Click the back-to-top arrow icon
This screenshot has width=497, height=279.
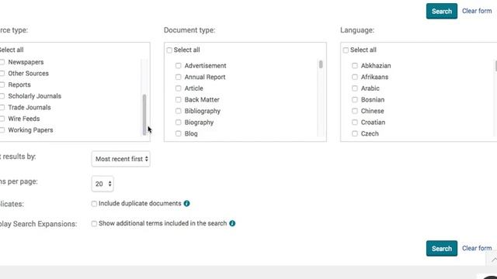[493, 260]
